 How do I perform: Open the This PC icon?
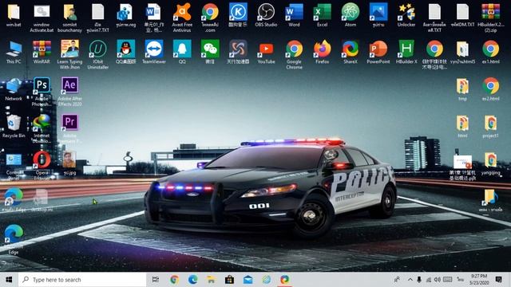coord(14,49)
